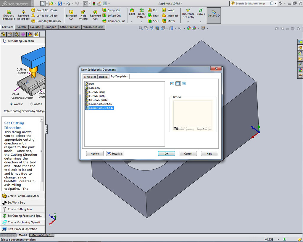The image size is (303, 242).
Task: Open the Curves dropdown menu
Action: pos(201,22)
